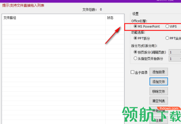The width and height of the screenshot is (181, 124).
Task: Click the 清空列表 button
Action: (x=159, y=101)
